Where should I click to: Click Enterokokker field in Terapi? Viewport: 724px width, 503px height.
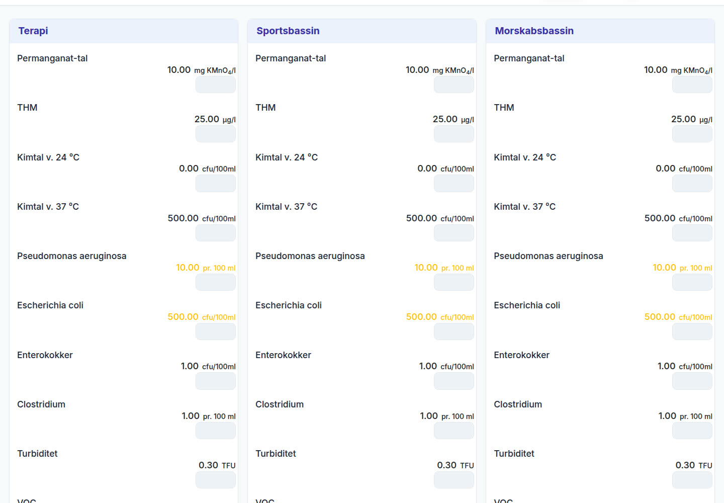[x=215, y=381]
